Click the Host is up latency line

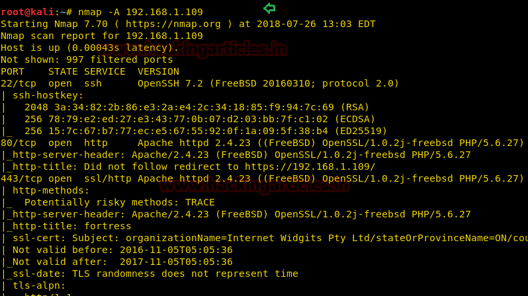pyautogui.click(x=90, y=48)
